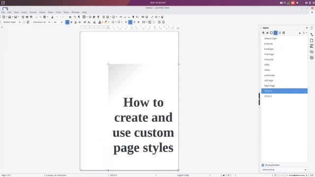The image size is (315, 177).
Task: Select the STYLE 2 page style
Action: (284, 96)
